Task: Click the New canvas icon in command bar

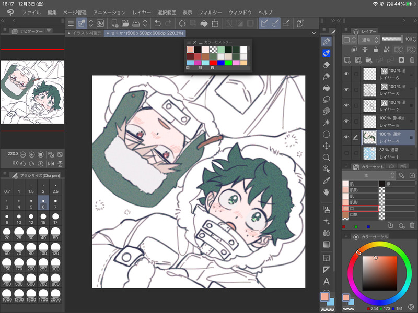Action: coord(114,23)
